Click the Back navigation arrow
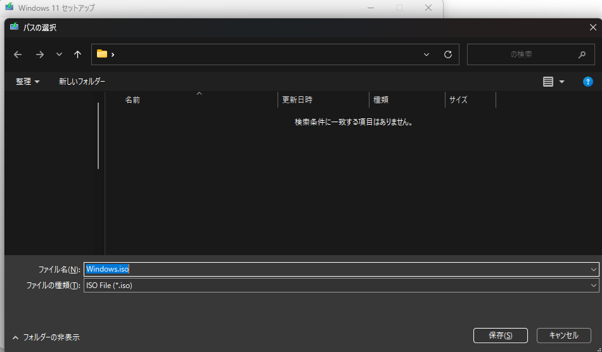602x352 pixels. pyautogui.click(x=18, y=54)
